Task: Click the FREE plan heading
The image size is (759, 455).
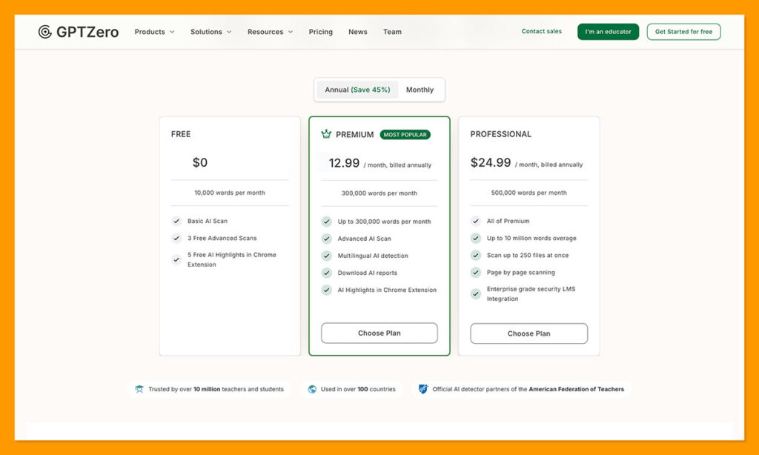Action: (x=181, y=134)
